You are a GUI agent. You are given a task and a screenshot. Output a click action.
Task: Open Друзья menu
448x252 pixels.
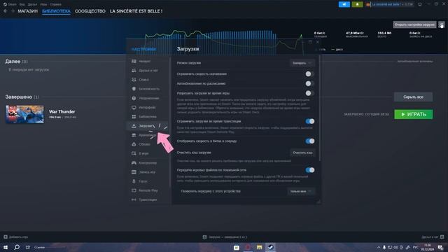point(32,4)
